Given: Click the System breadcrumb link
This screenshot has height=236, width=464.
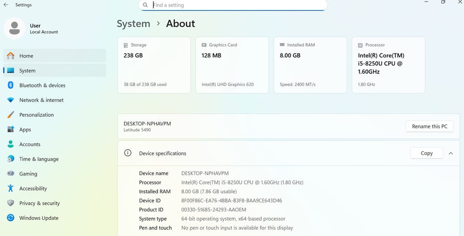Looking at the screenshot, I should pos(133,24).
